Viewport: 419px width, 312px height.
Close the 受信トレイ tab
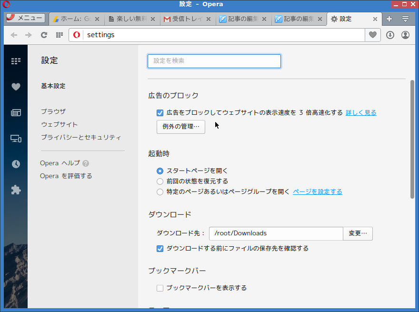click(209, 19)
